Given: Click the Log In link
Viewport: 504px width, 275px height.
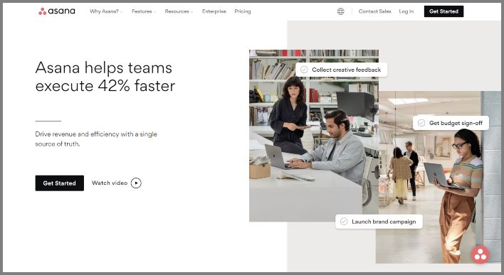Looking at the screenshot, I should 406,11.
